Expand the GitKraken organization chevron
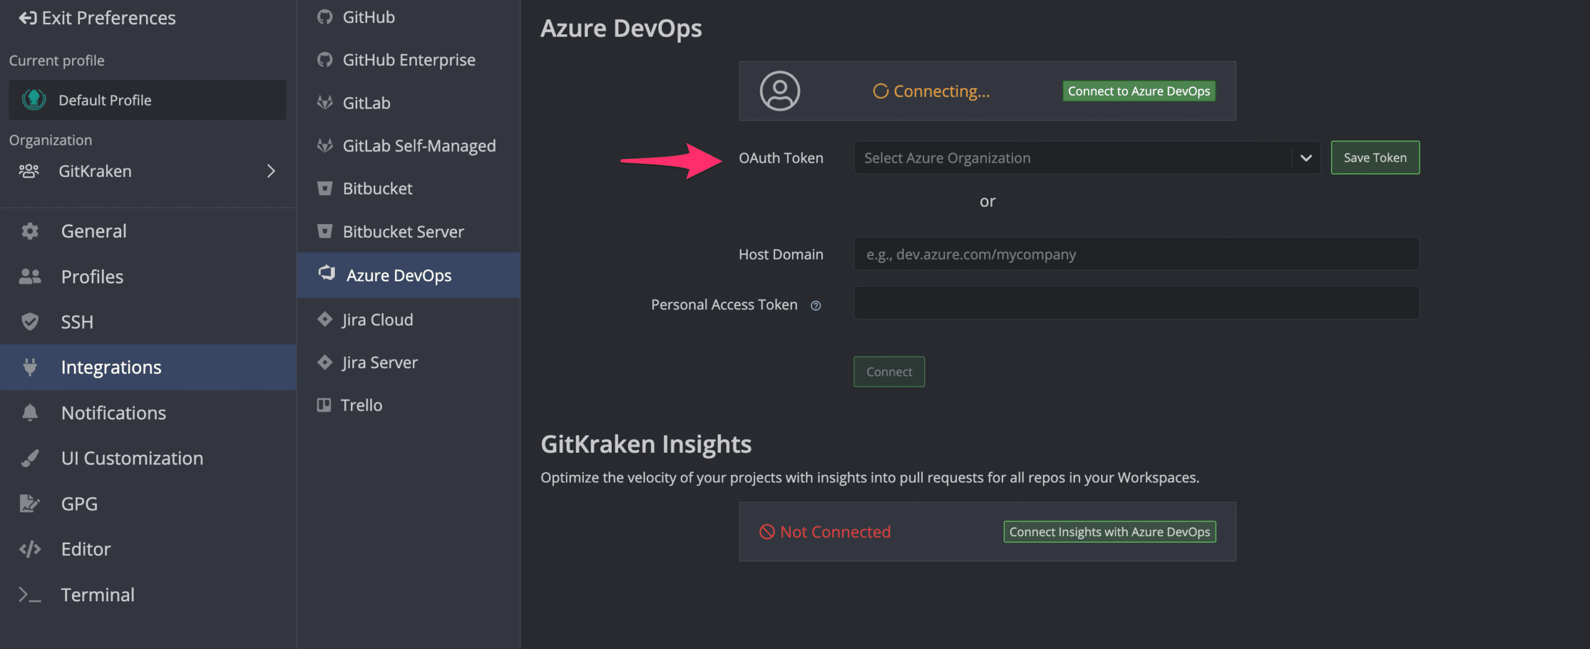Image resolution: width=1590 pixels, height=649 pixels. [271, 171]
